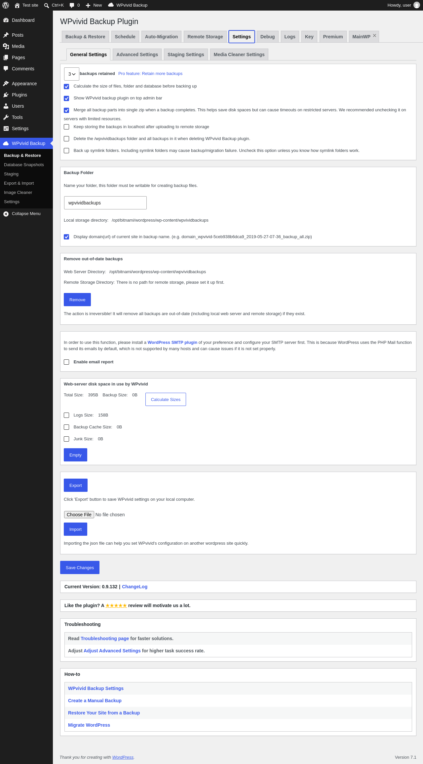Click the Save Changes button

[80, 567]
